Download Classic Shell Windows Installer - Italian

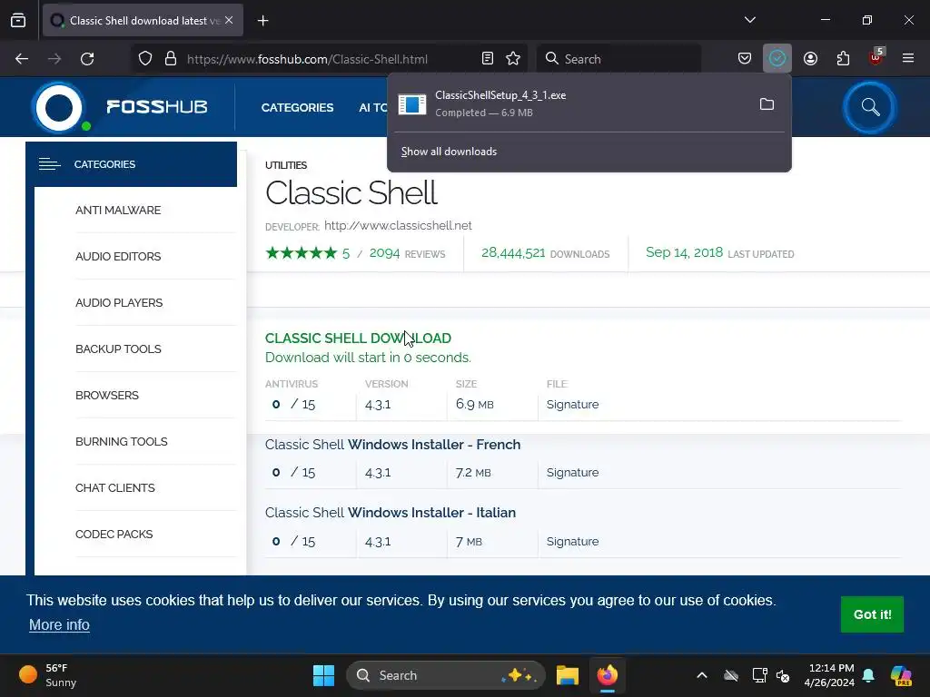click(x=391, y=513)
